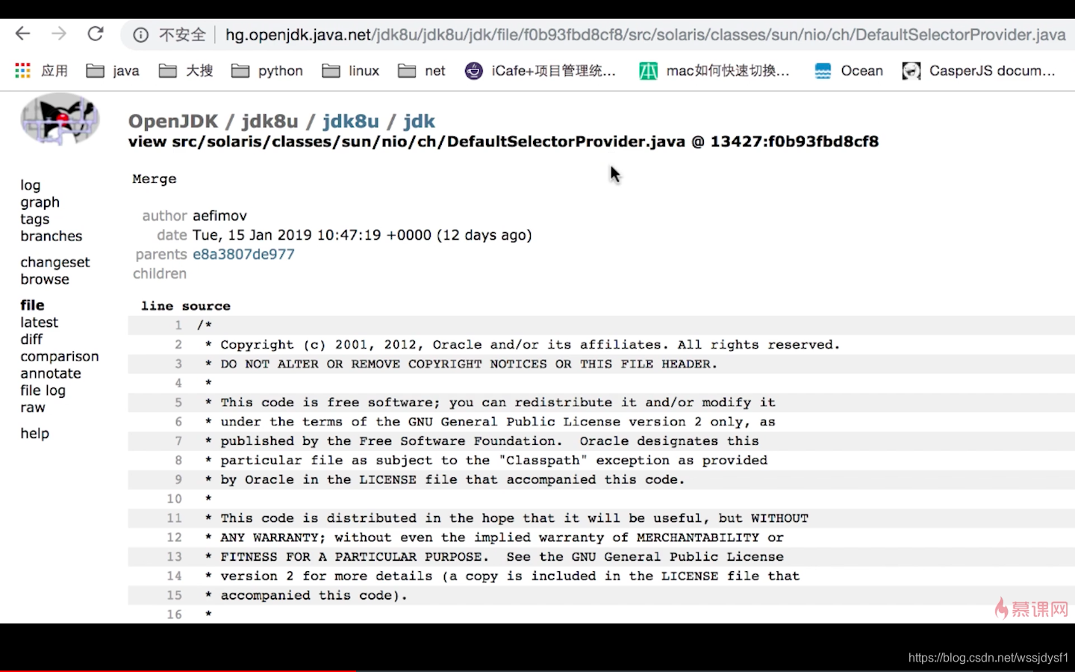Open the parent changeset e8a3807de977
Image resolution: width=1075 pixels, height=672 pixels.
coord(243,255)
